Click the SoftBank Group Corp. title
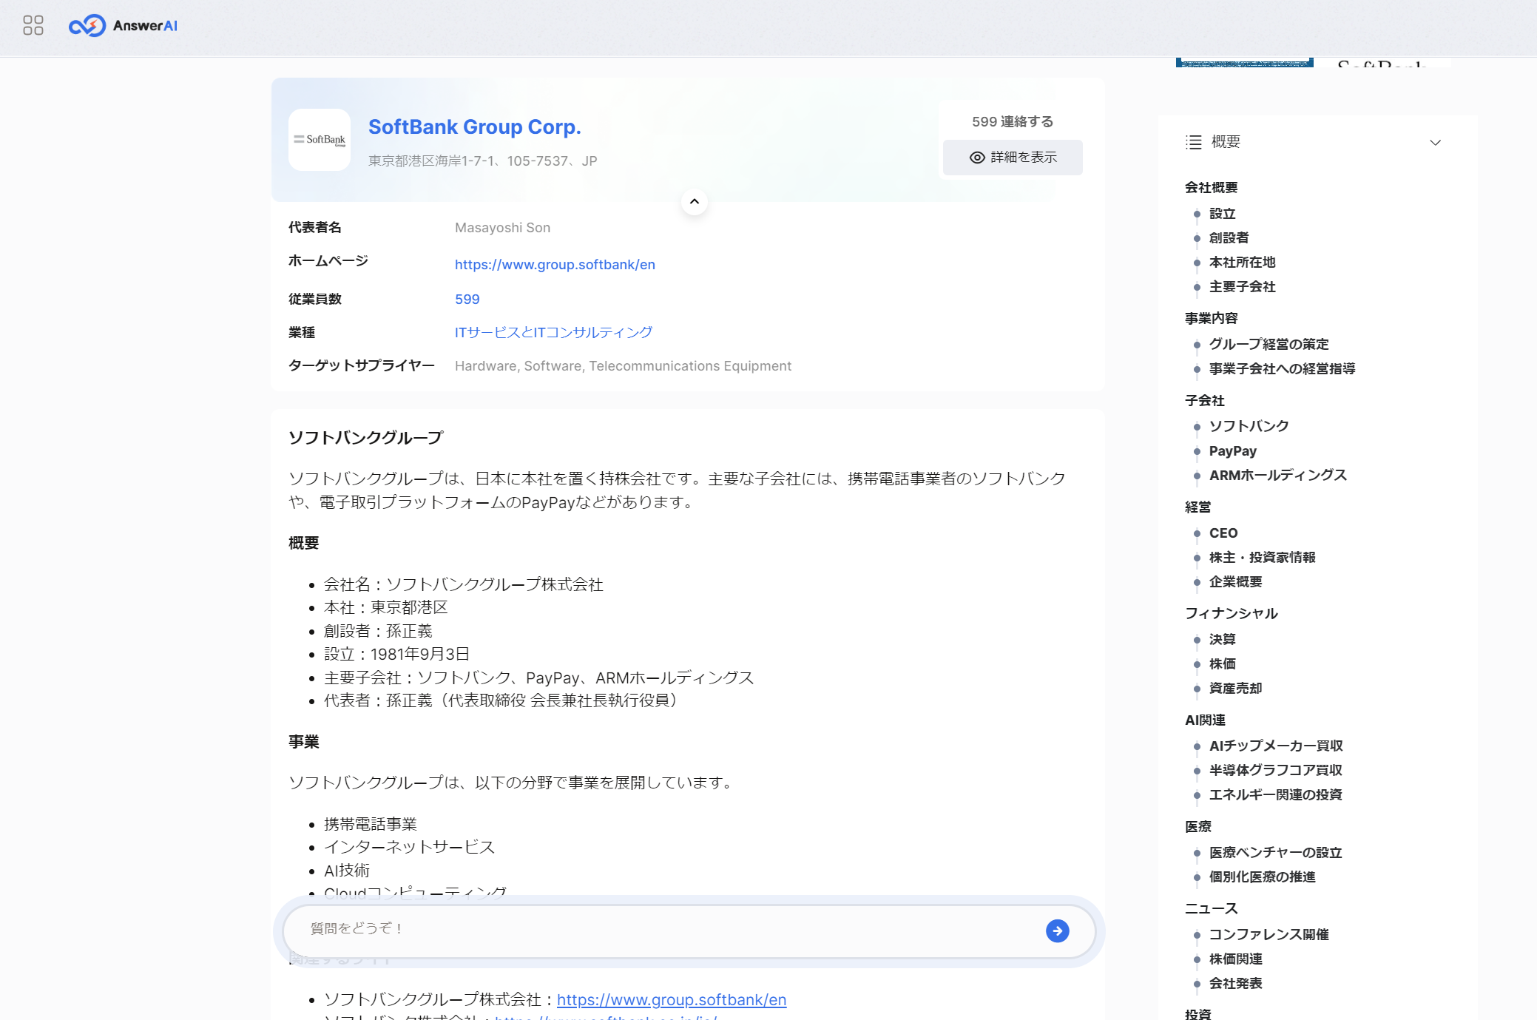1537x1020 pixels. tap(474, 127)
